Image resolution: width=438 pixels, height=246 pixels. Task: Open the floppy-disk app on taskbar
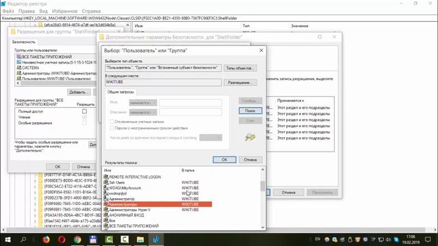[x=93, y=239]
